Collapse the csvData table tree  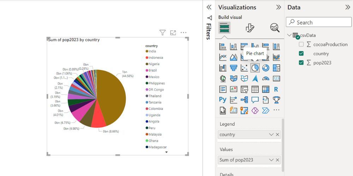click(x=289, y=35)
